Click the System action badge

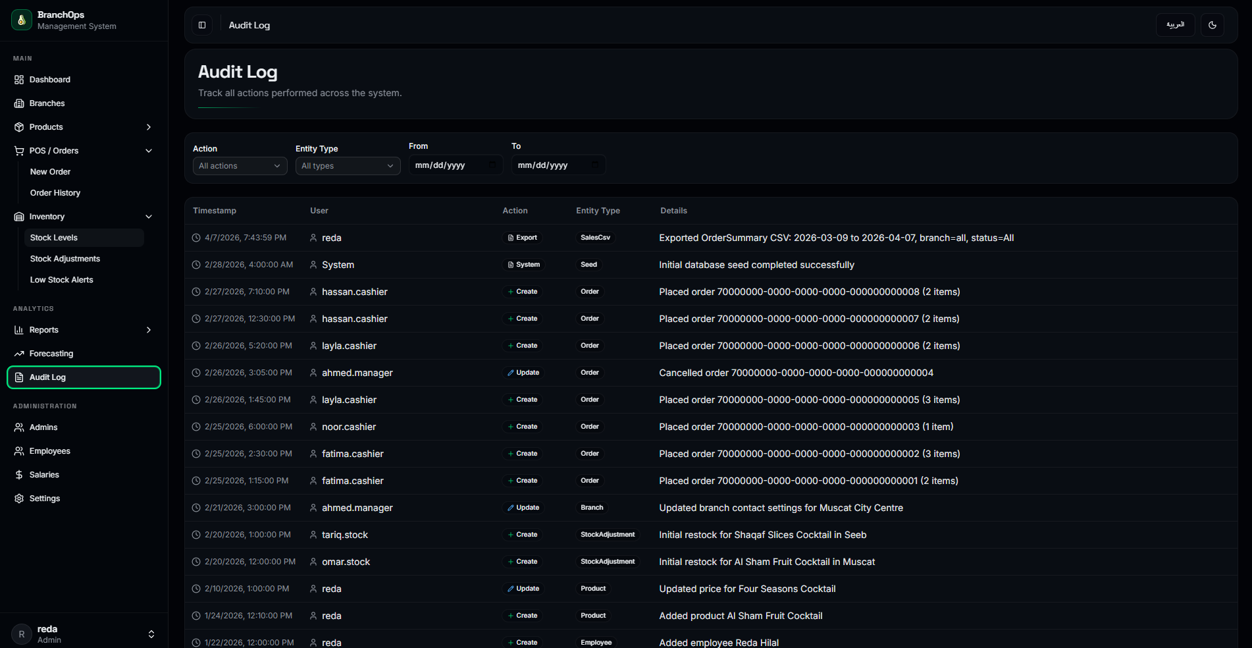point(524,265)
